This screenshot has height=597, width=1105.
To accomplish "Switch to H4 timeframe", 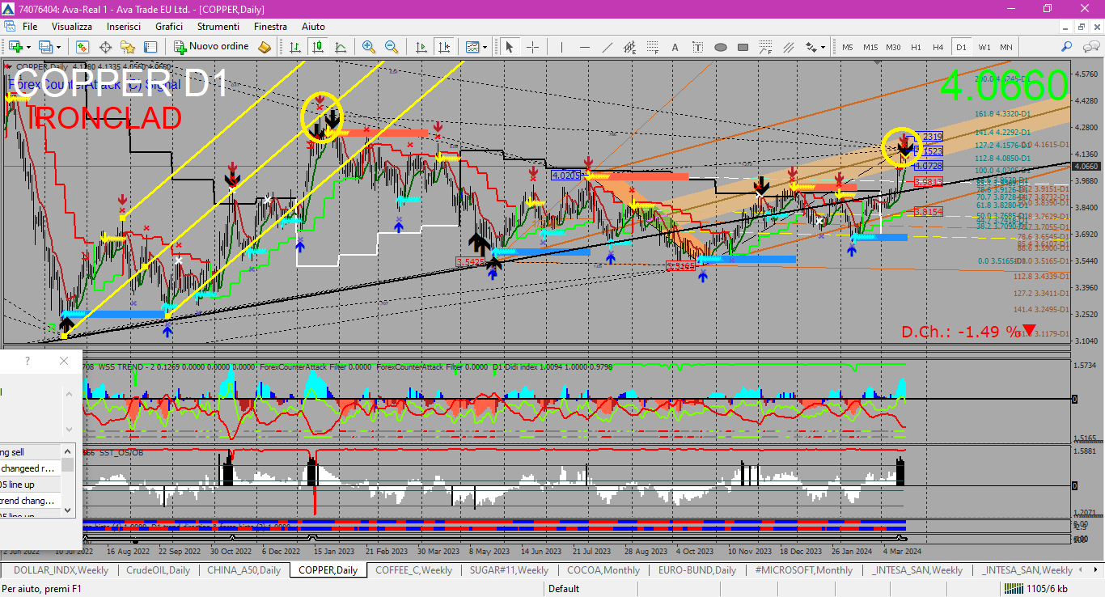I will click(938, 47).
